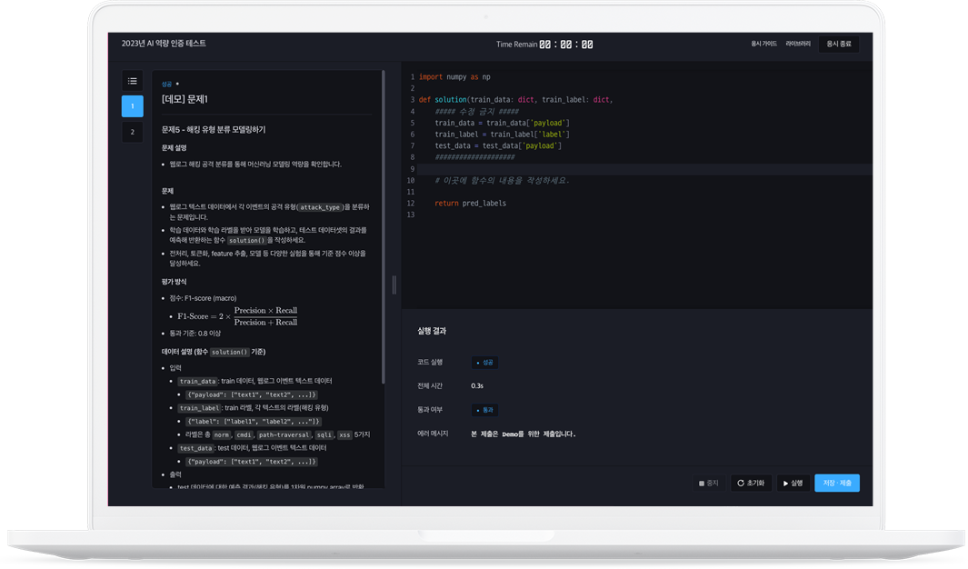Click the problem panel vertical scrollbar

[384, 225]
